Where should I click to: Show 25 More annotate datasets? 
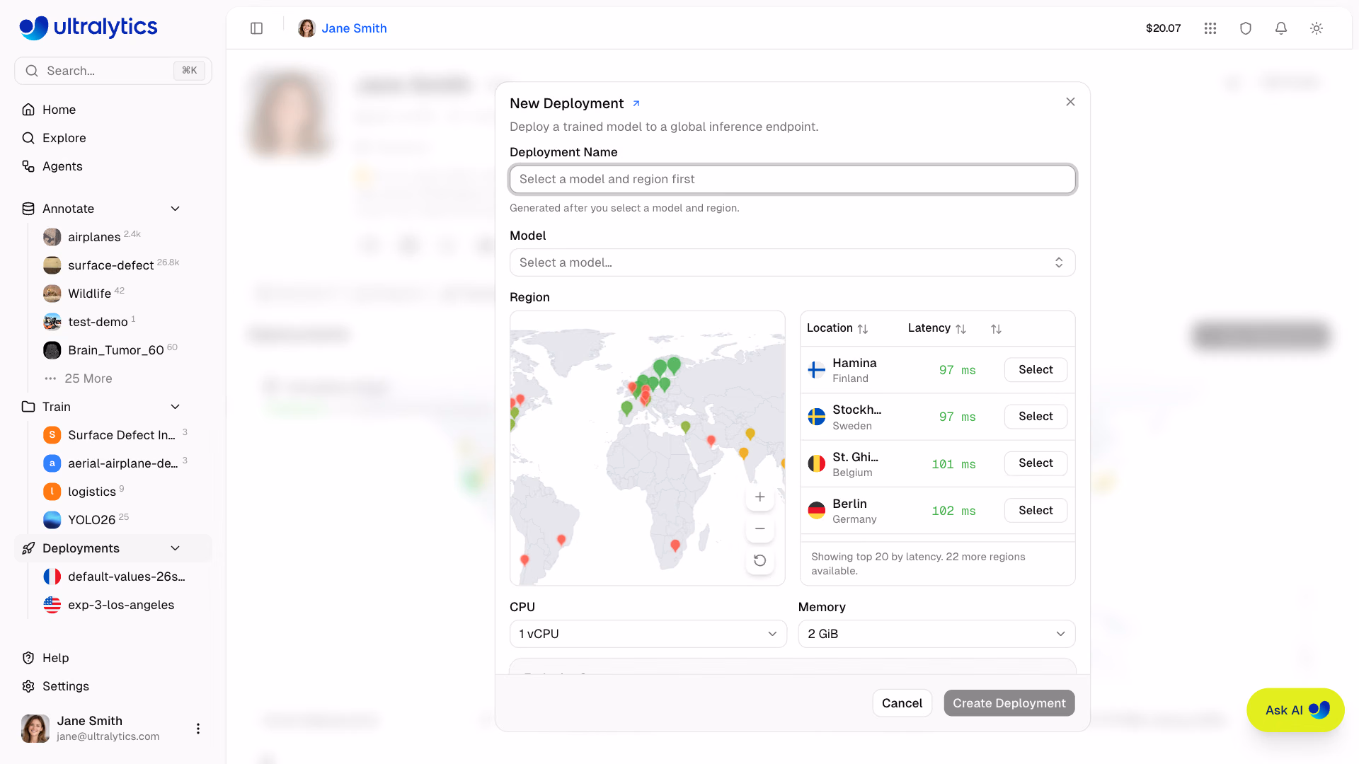[88, 378]
